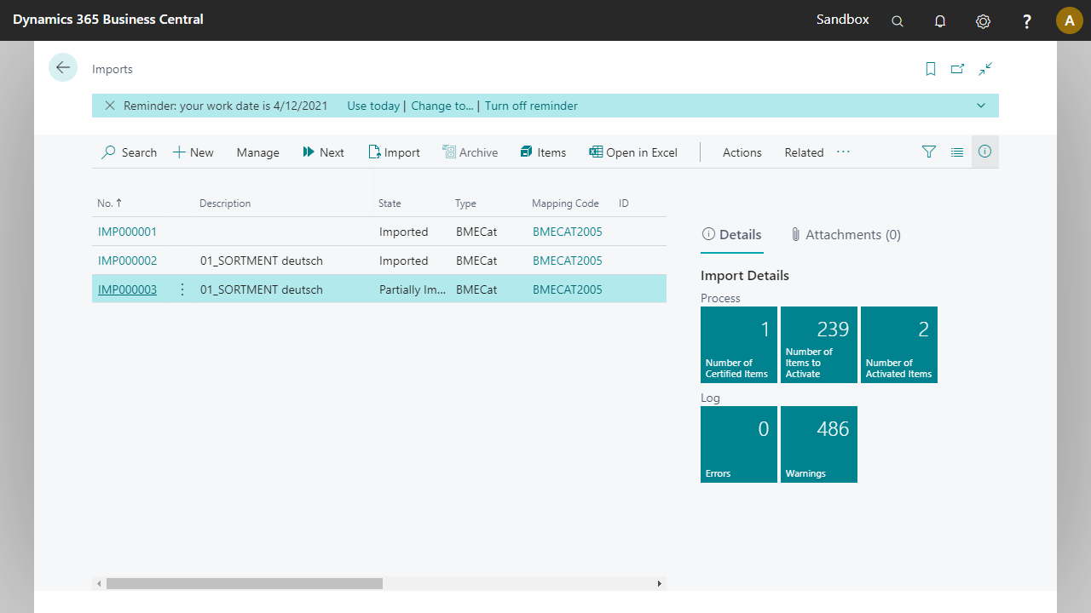
Task: Open the Actions menu
Action: click(742, 152)
